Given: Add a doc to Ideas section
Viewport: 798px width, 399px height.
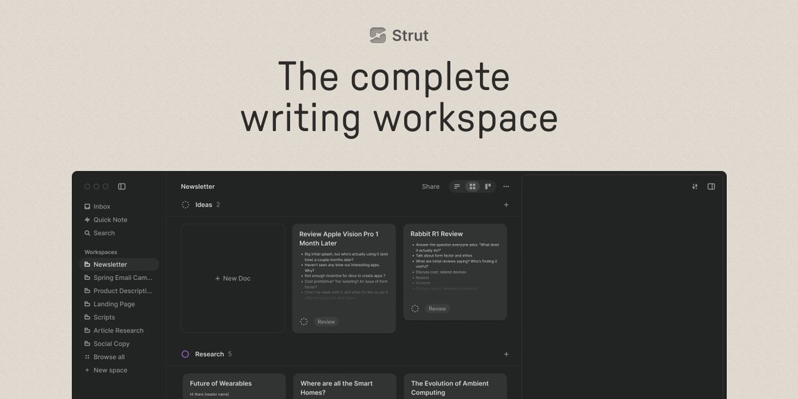Looking at the screenshot, I should point(506,205).
